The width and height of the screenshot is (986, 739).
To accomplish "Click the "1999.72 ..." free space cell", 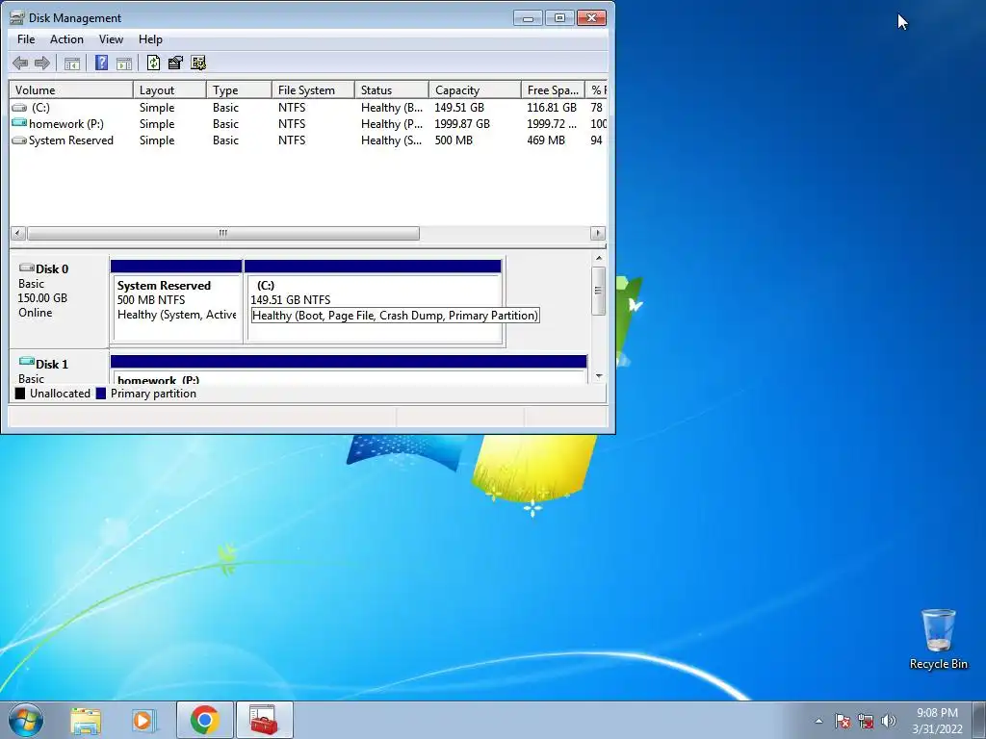I will (552, 124).
